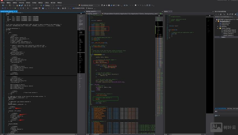Collapse the GccApplication11 project node
Viewport: 238px width, 135px height.
pyautogui.click(x=216, y=21)
